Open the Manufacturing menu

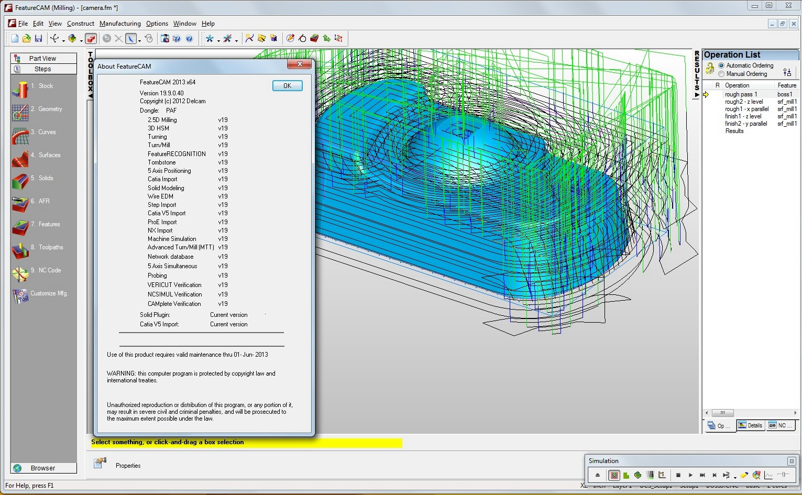pos(120,24)
